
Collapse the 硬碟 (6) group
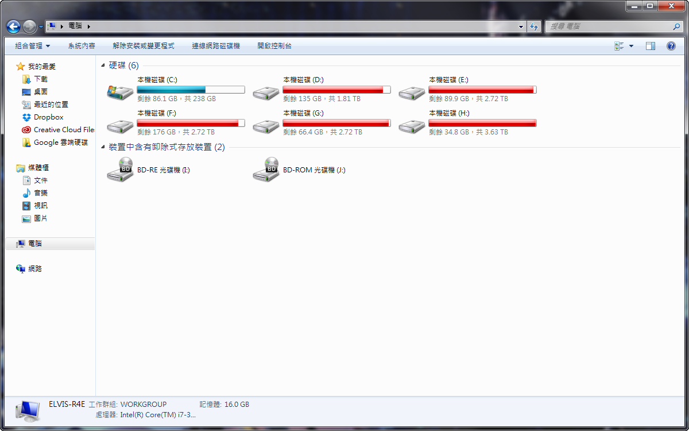tap(103, 66)
